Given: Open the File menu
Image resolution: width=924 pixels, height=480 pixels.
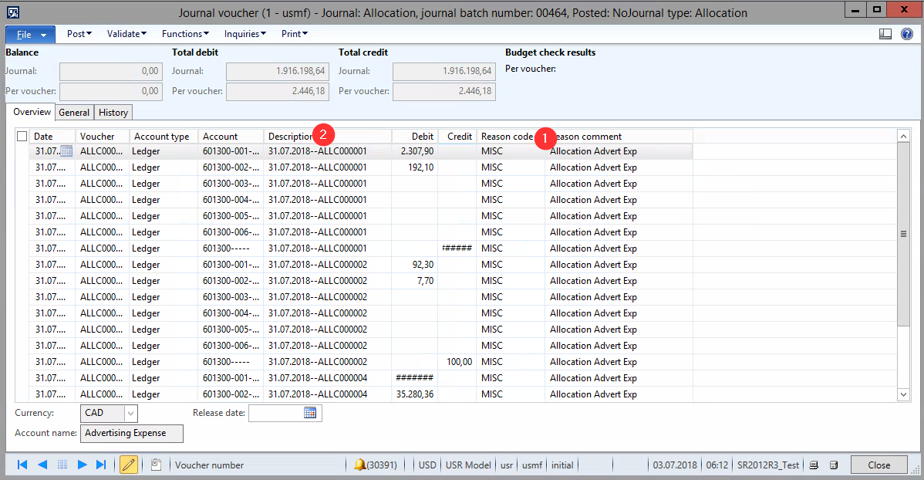Looking at the screenshot, I should pos(30,35).
